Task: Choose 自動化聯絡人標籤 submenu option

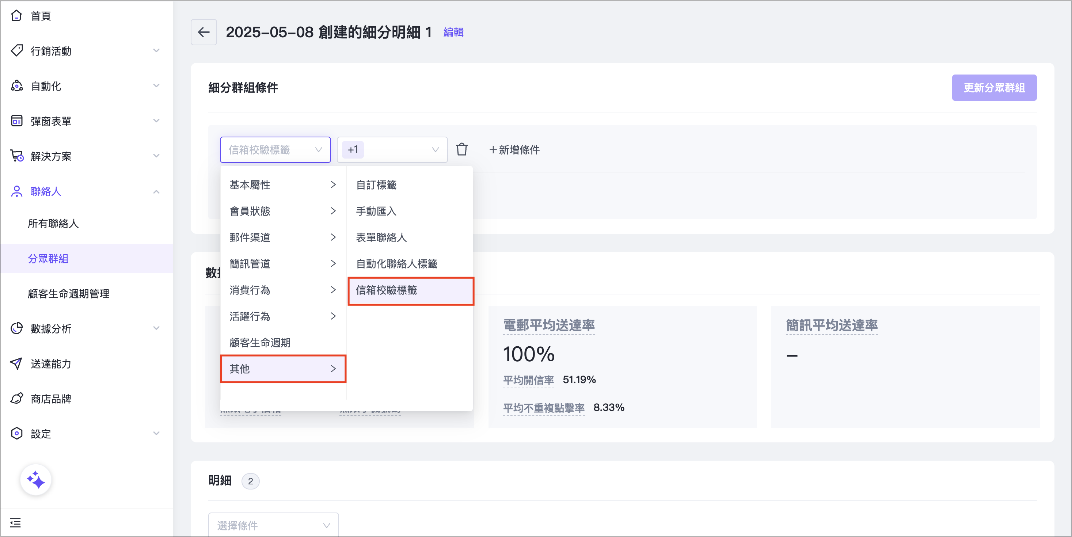Action: pos(396,263)
